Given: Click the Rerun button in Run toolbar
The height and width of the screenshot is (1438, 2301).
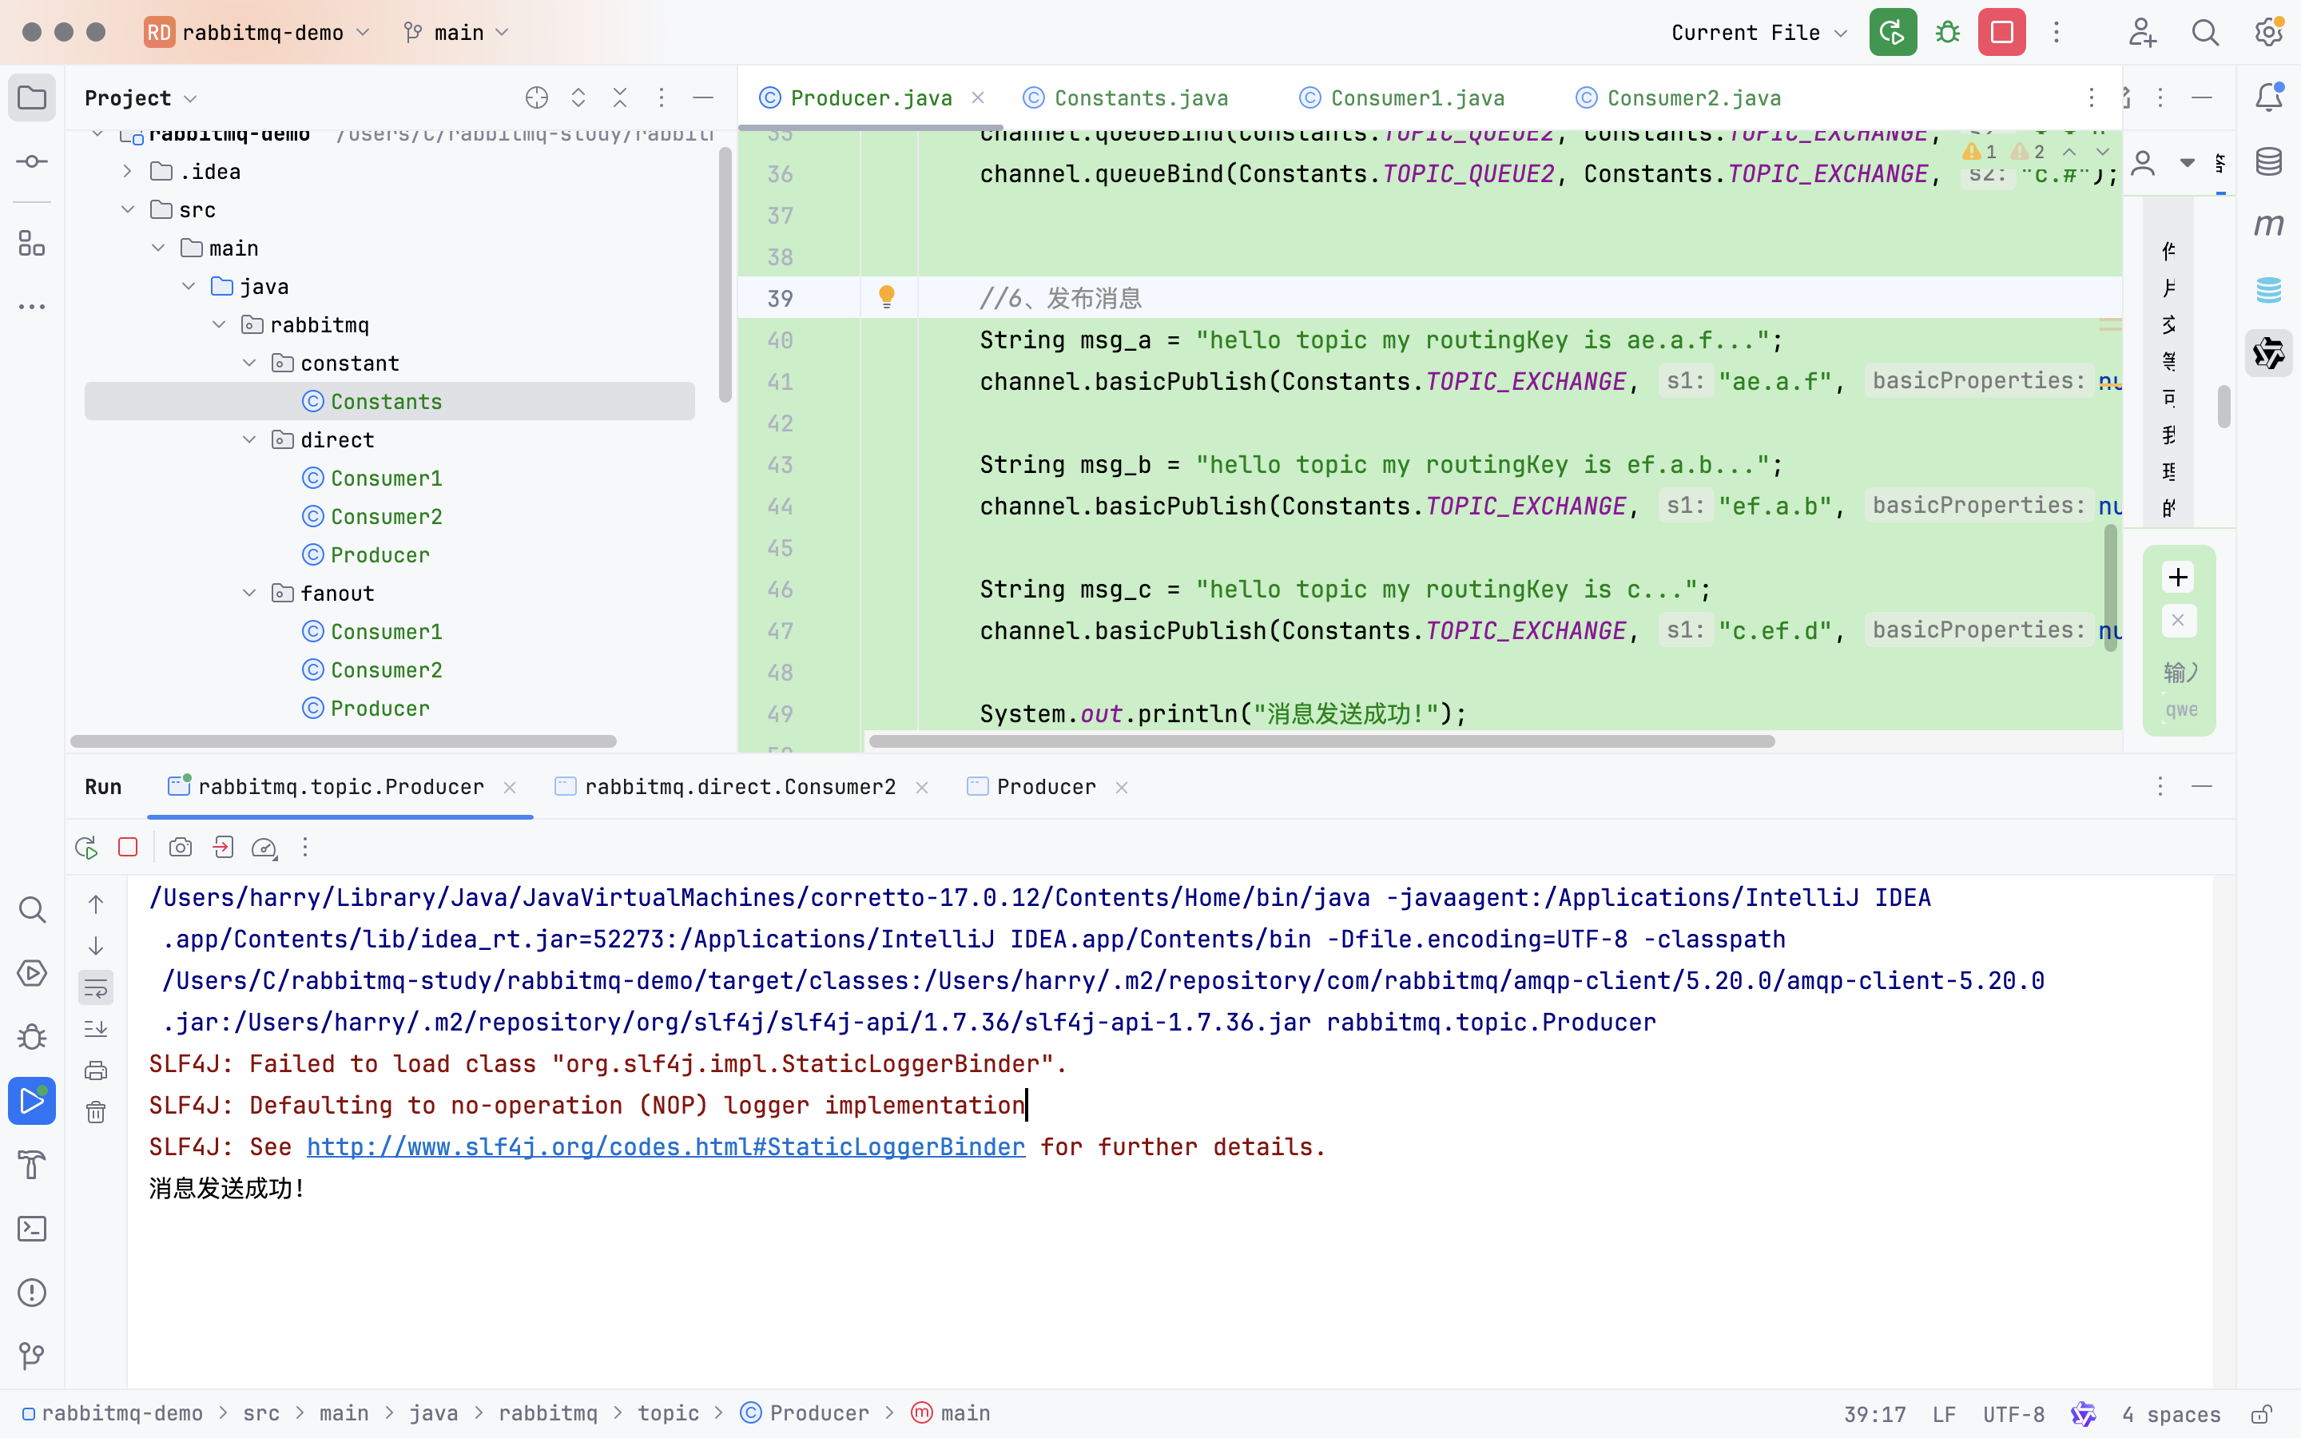Looking at the screenshot, I should [86, 848].
